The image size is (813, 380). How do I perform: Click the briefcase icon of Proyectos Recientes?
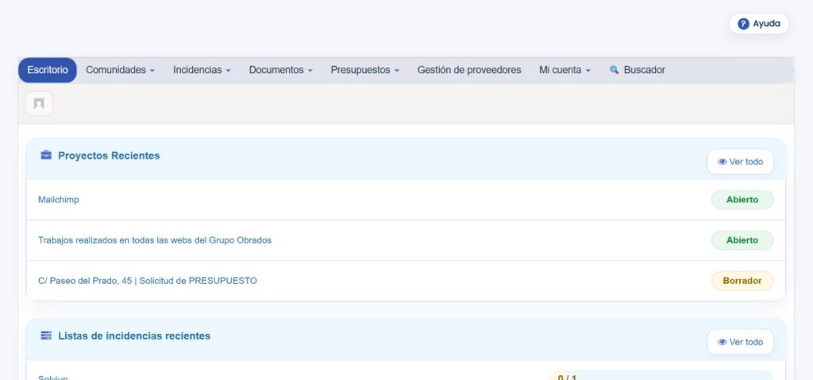tap(46, 155)
